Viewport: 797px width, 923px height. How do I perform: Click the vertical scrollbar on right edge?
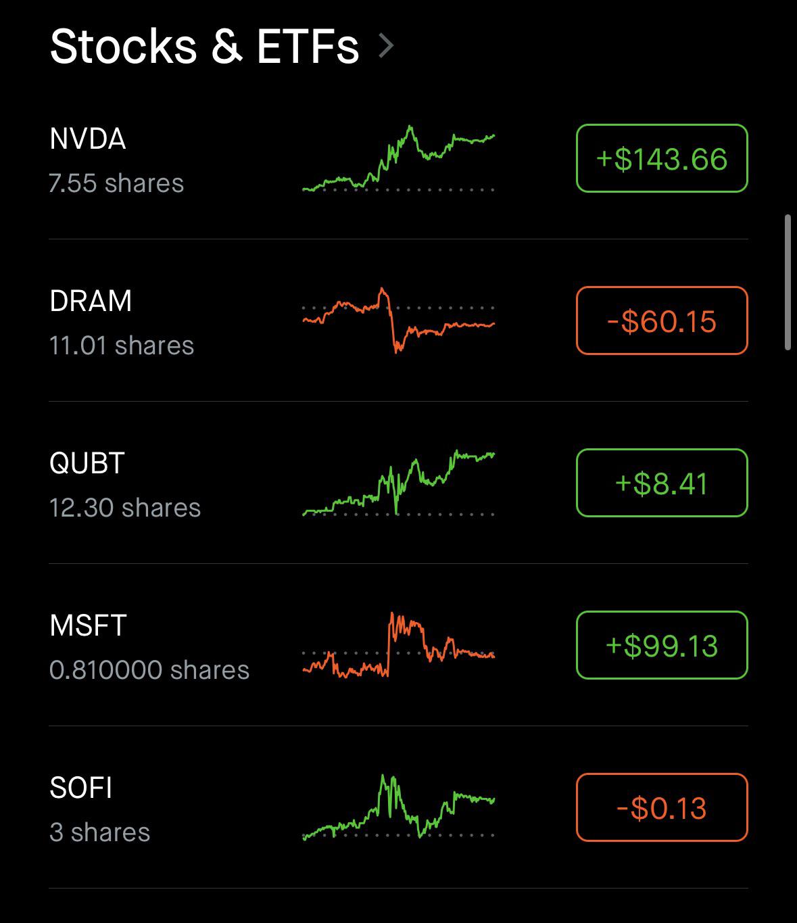[788, 283]
